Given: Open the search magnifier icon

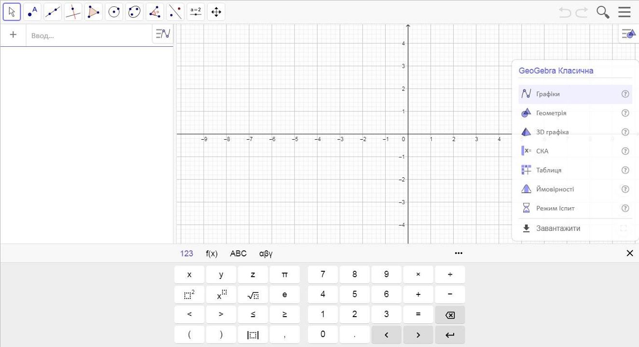Looking at the screenshot, I should (x=603, y=12).
